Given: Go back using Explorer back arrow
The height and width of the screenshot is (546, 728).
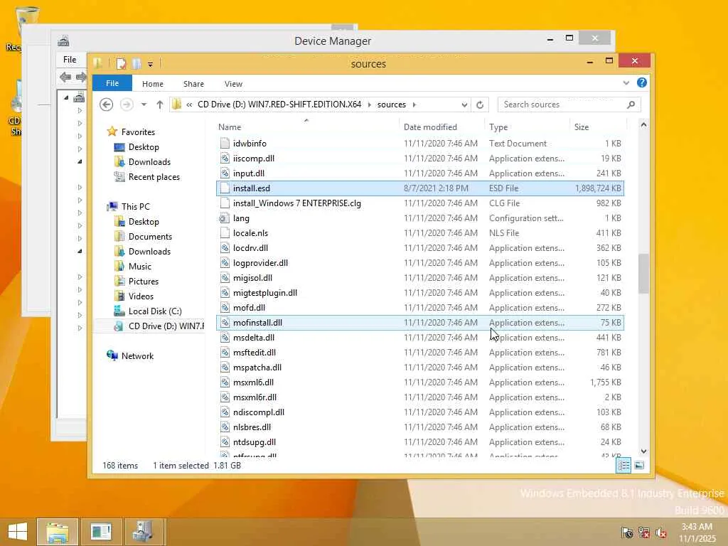Looking at the screenshot, I should (x=107, y=105).
